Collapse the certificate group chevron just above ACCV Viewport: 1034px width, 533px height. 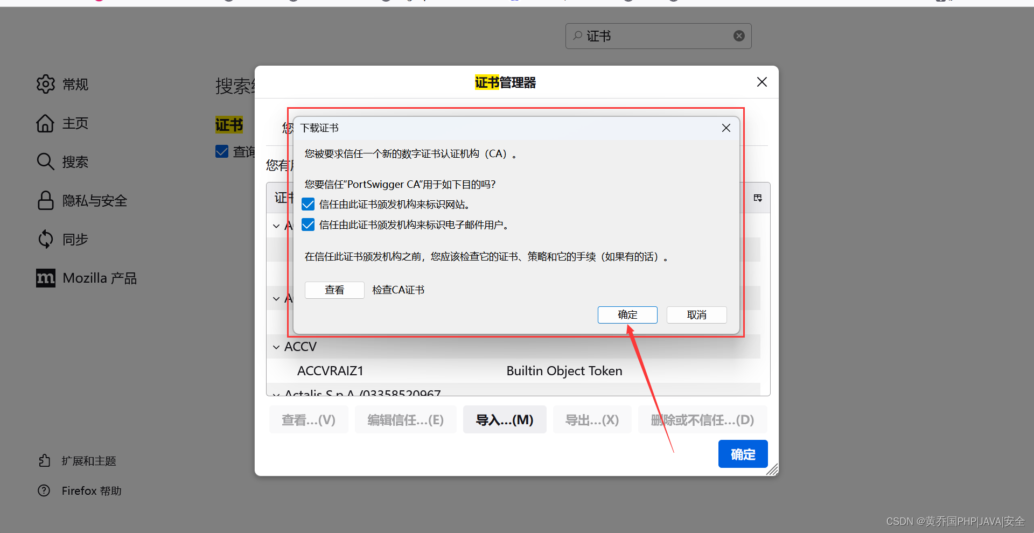coord(276,299)
